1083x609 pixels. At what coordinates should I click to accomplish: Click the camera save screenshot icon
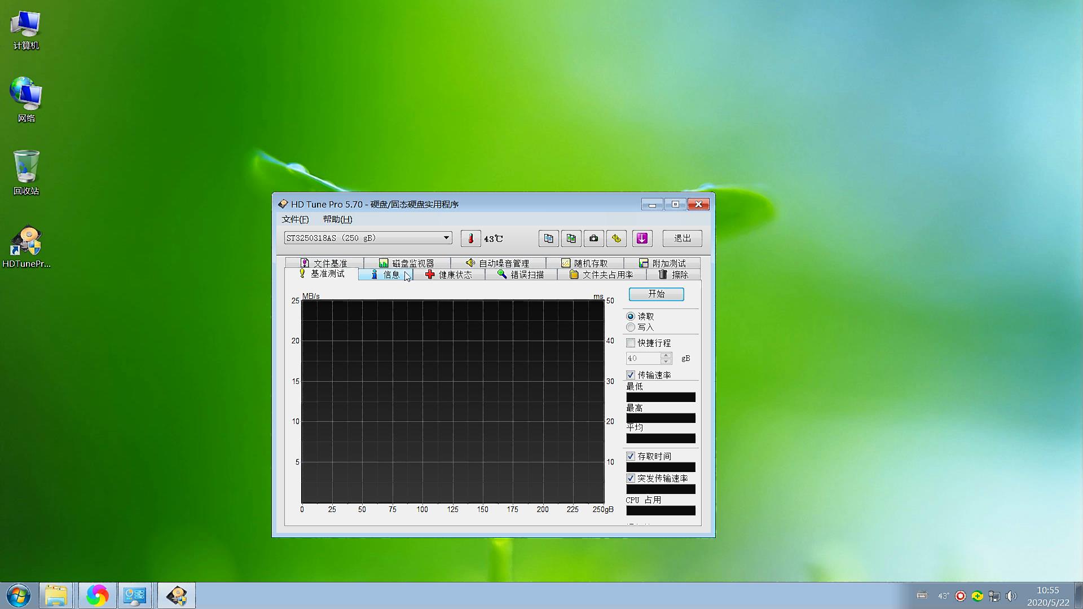pyautogui.click(x=593, y=239)
